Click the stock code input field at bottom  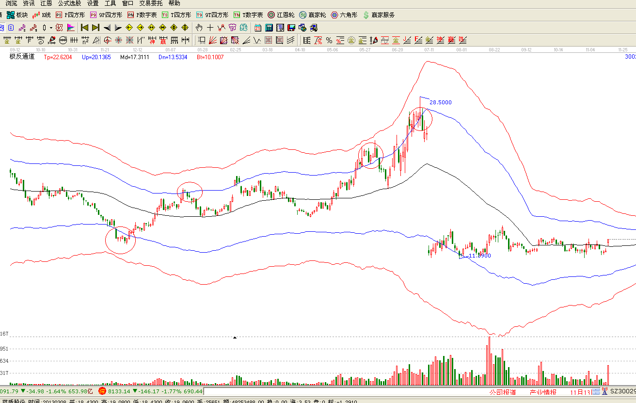click(339, 391)
